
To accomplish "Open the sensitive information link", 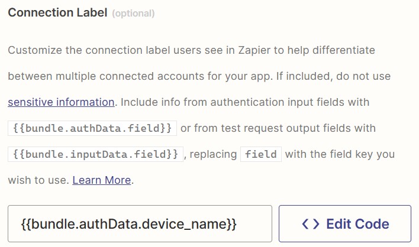I will pyautogui.click(x=61, y=102).
